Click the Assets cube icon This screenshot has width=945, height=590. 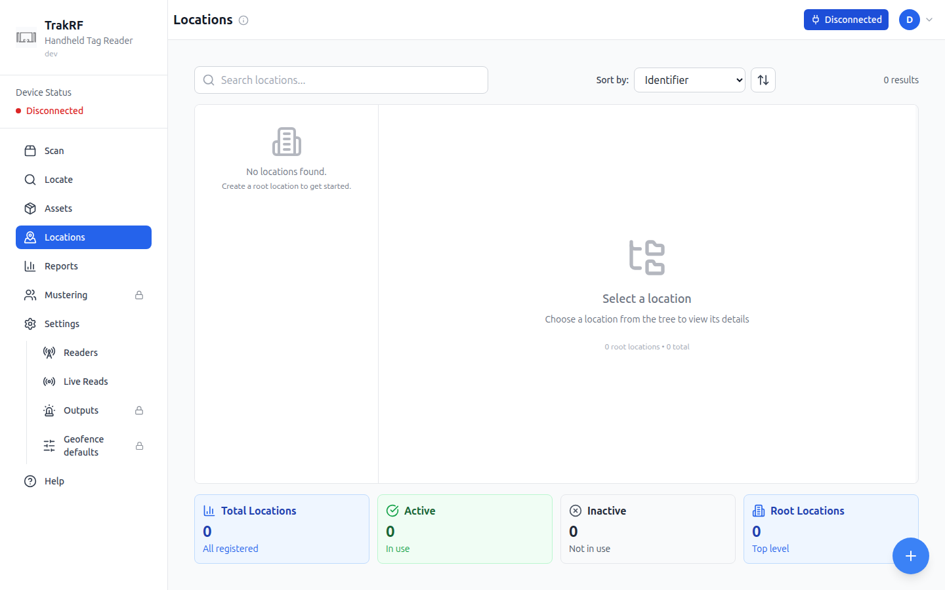(30, 208)
